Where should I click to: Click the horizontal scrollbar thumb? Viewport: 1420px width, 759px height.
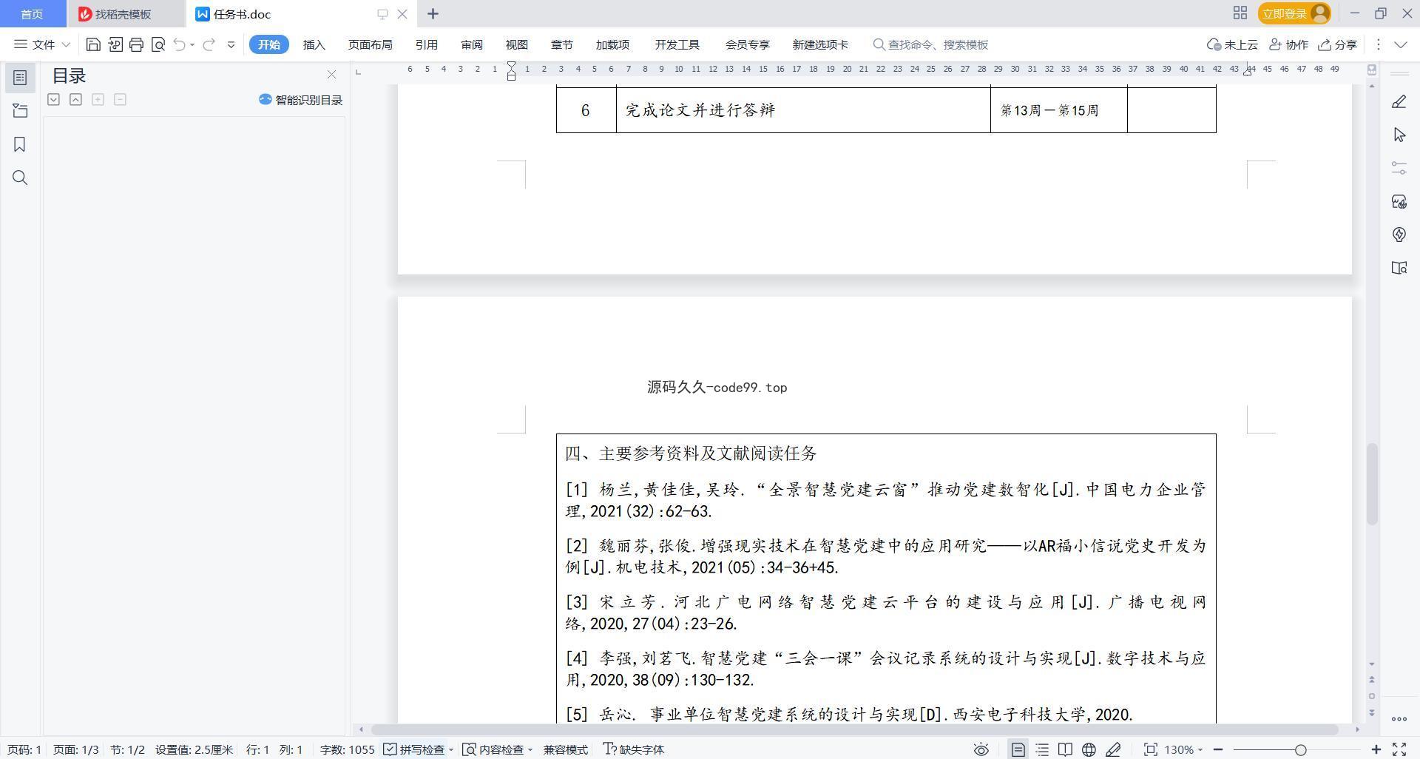click(854, 730)
